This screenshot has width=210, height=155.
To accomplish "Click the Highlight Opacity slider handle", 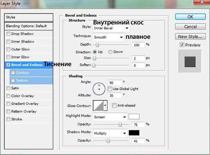I will 120,125.
